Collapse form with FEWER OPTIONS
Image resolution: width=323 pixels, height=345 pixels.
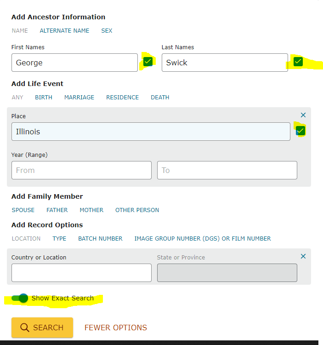click(x=116, y=328)
